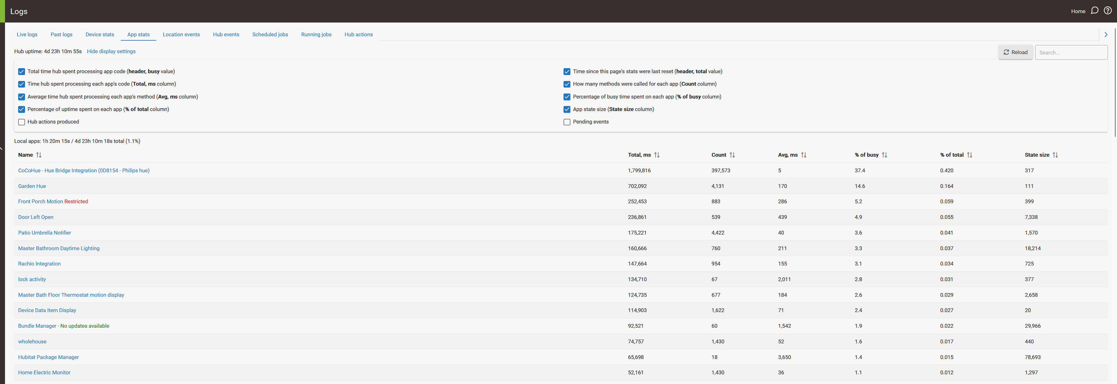Open CoCoHue Hue Bridge Integration app link
The image size is (1117, 384).
pos(84,170)
